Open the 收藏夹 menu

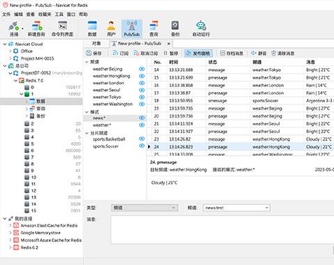point(45,15)
